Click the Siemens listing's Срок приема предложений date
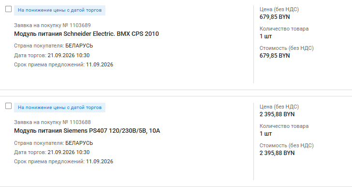This screenshot has width=352, height=187. [100, 162]
